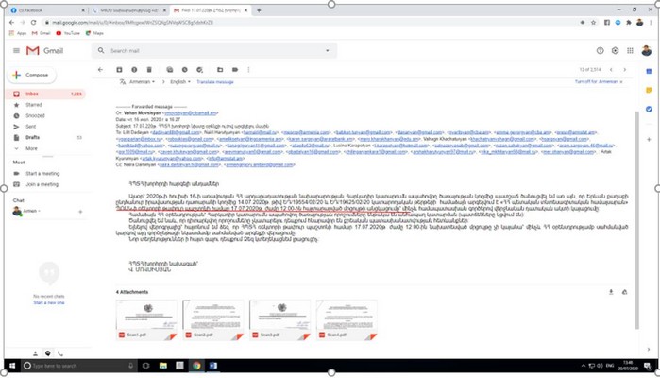The height and width of the screenshot is (378, 660).
Task: Download all attachments
Action: click(x=611, y=292)
